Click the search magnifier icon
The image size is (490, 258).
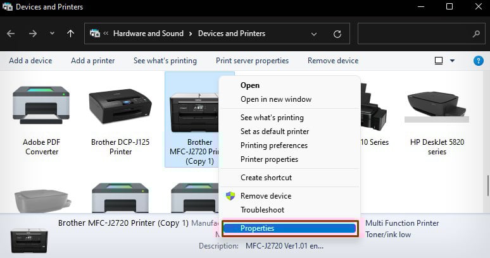476,34
